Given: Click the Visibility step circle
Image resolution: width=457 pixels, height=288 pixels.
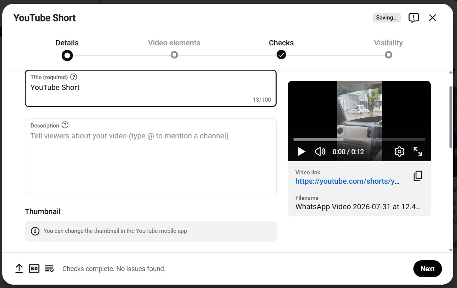Looking at the screenshot, I should pos(389,55).
